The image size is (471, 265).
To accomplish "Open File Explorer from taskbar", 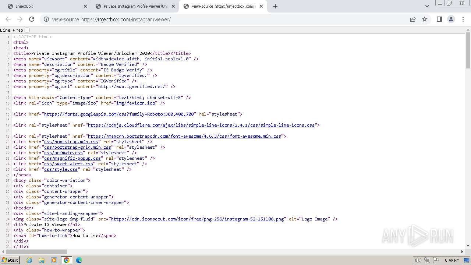I will (x=42, y=260).
